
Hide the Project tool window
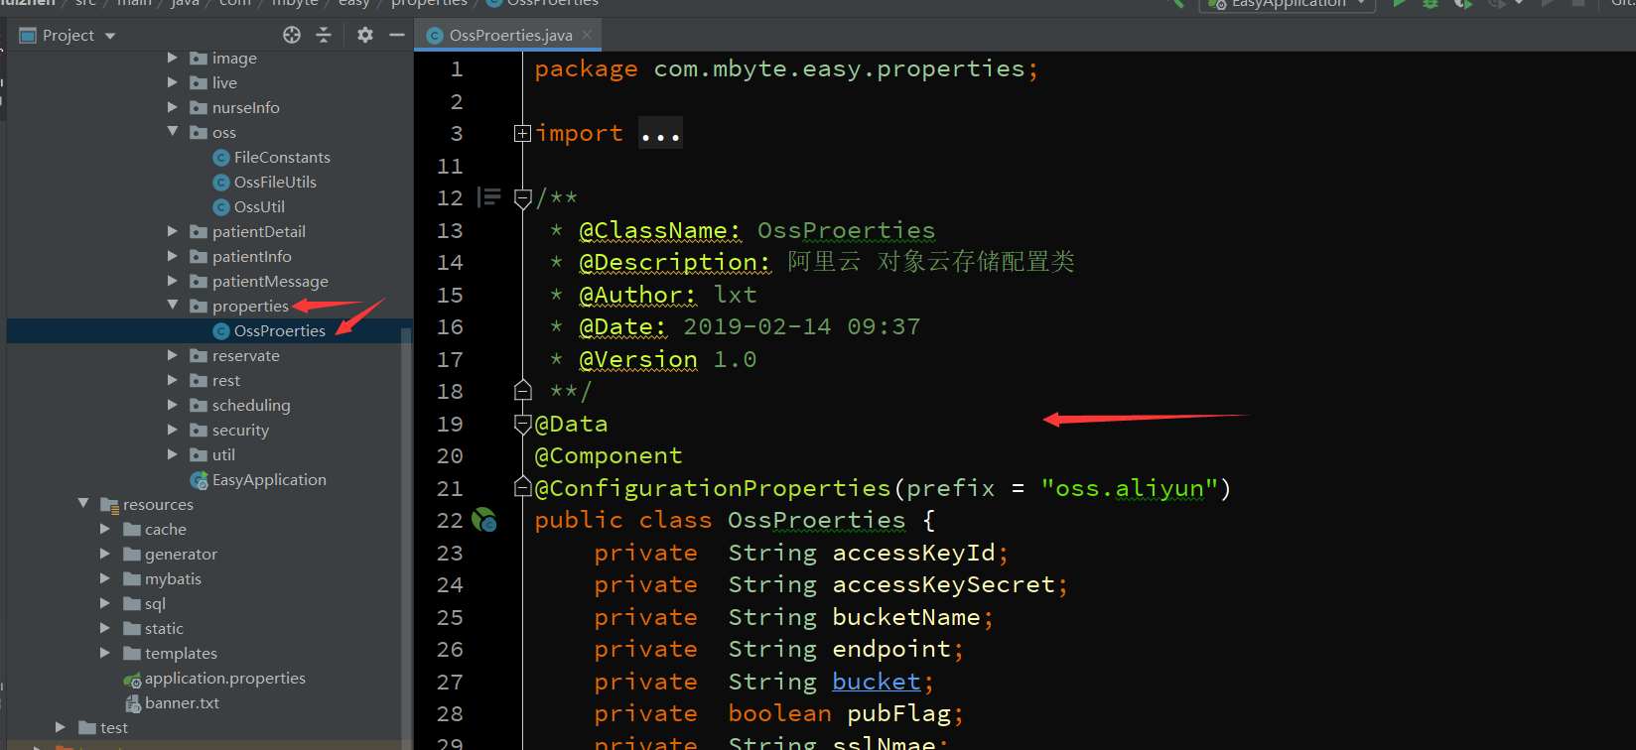(397, 35)
